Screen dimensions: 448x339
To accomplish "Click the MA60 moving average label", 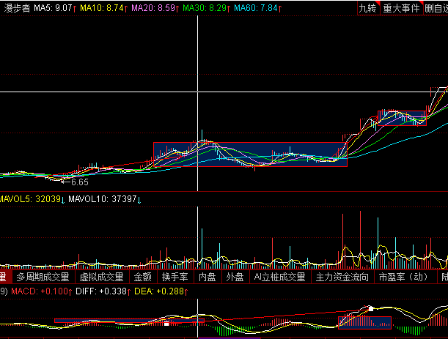I will click(257, 9).
